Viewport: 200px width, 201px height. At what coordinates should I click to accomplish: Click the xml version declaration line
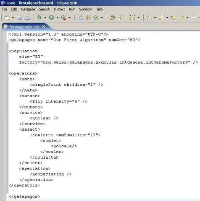coord(58,34)
